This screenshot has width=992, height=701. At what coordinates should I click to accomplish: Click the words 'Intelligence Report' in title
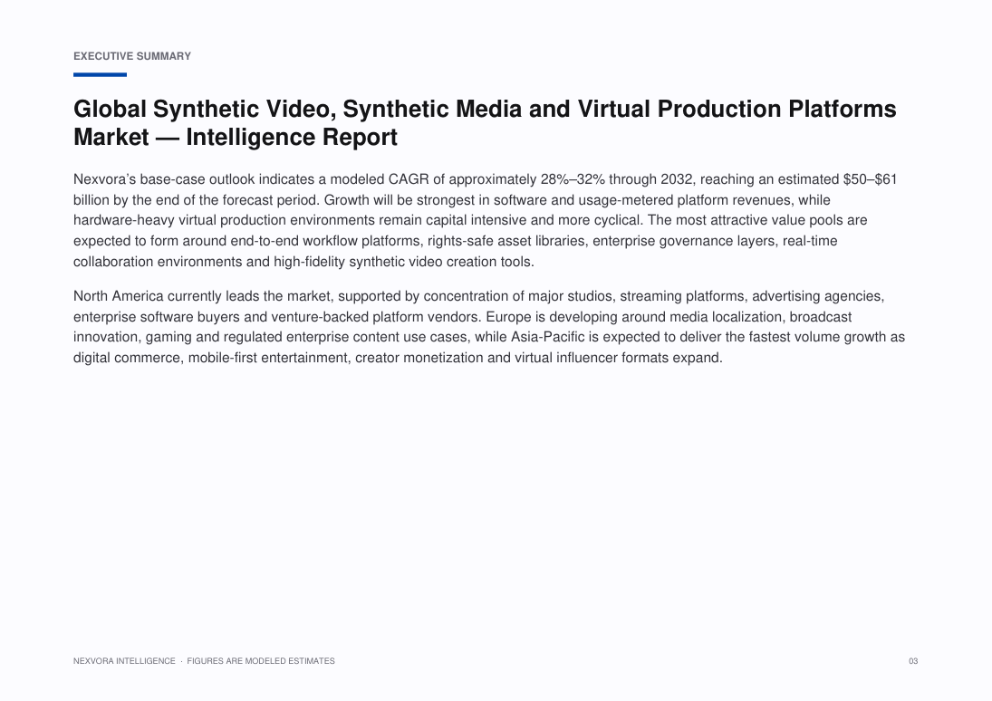[x=292, y=138]
